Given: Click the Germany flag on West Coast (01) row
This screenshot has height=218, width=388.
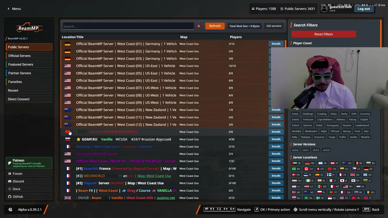Looking at the screenshot, I should (x=68, y=44).
